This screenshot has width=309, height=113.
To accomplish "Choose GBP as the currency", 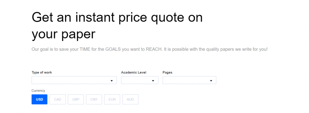I will pyautogui.click(x=76, y=99).
